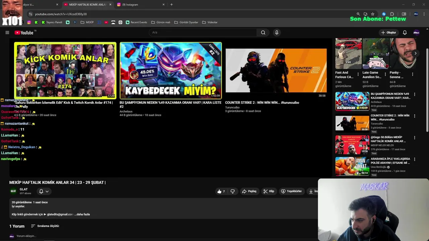Expand description with ...daha fazla
This screenshot has width=429, height=241.
(x=82, y=214)
